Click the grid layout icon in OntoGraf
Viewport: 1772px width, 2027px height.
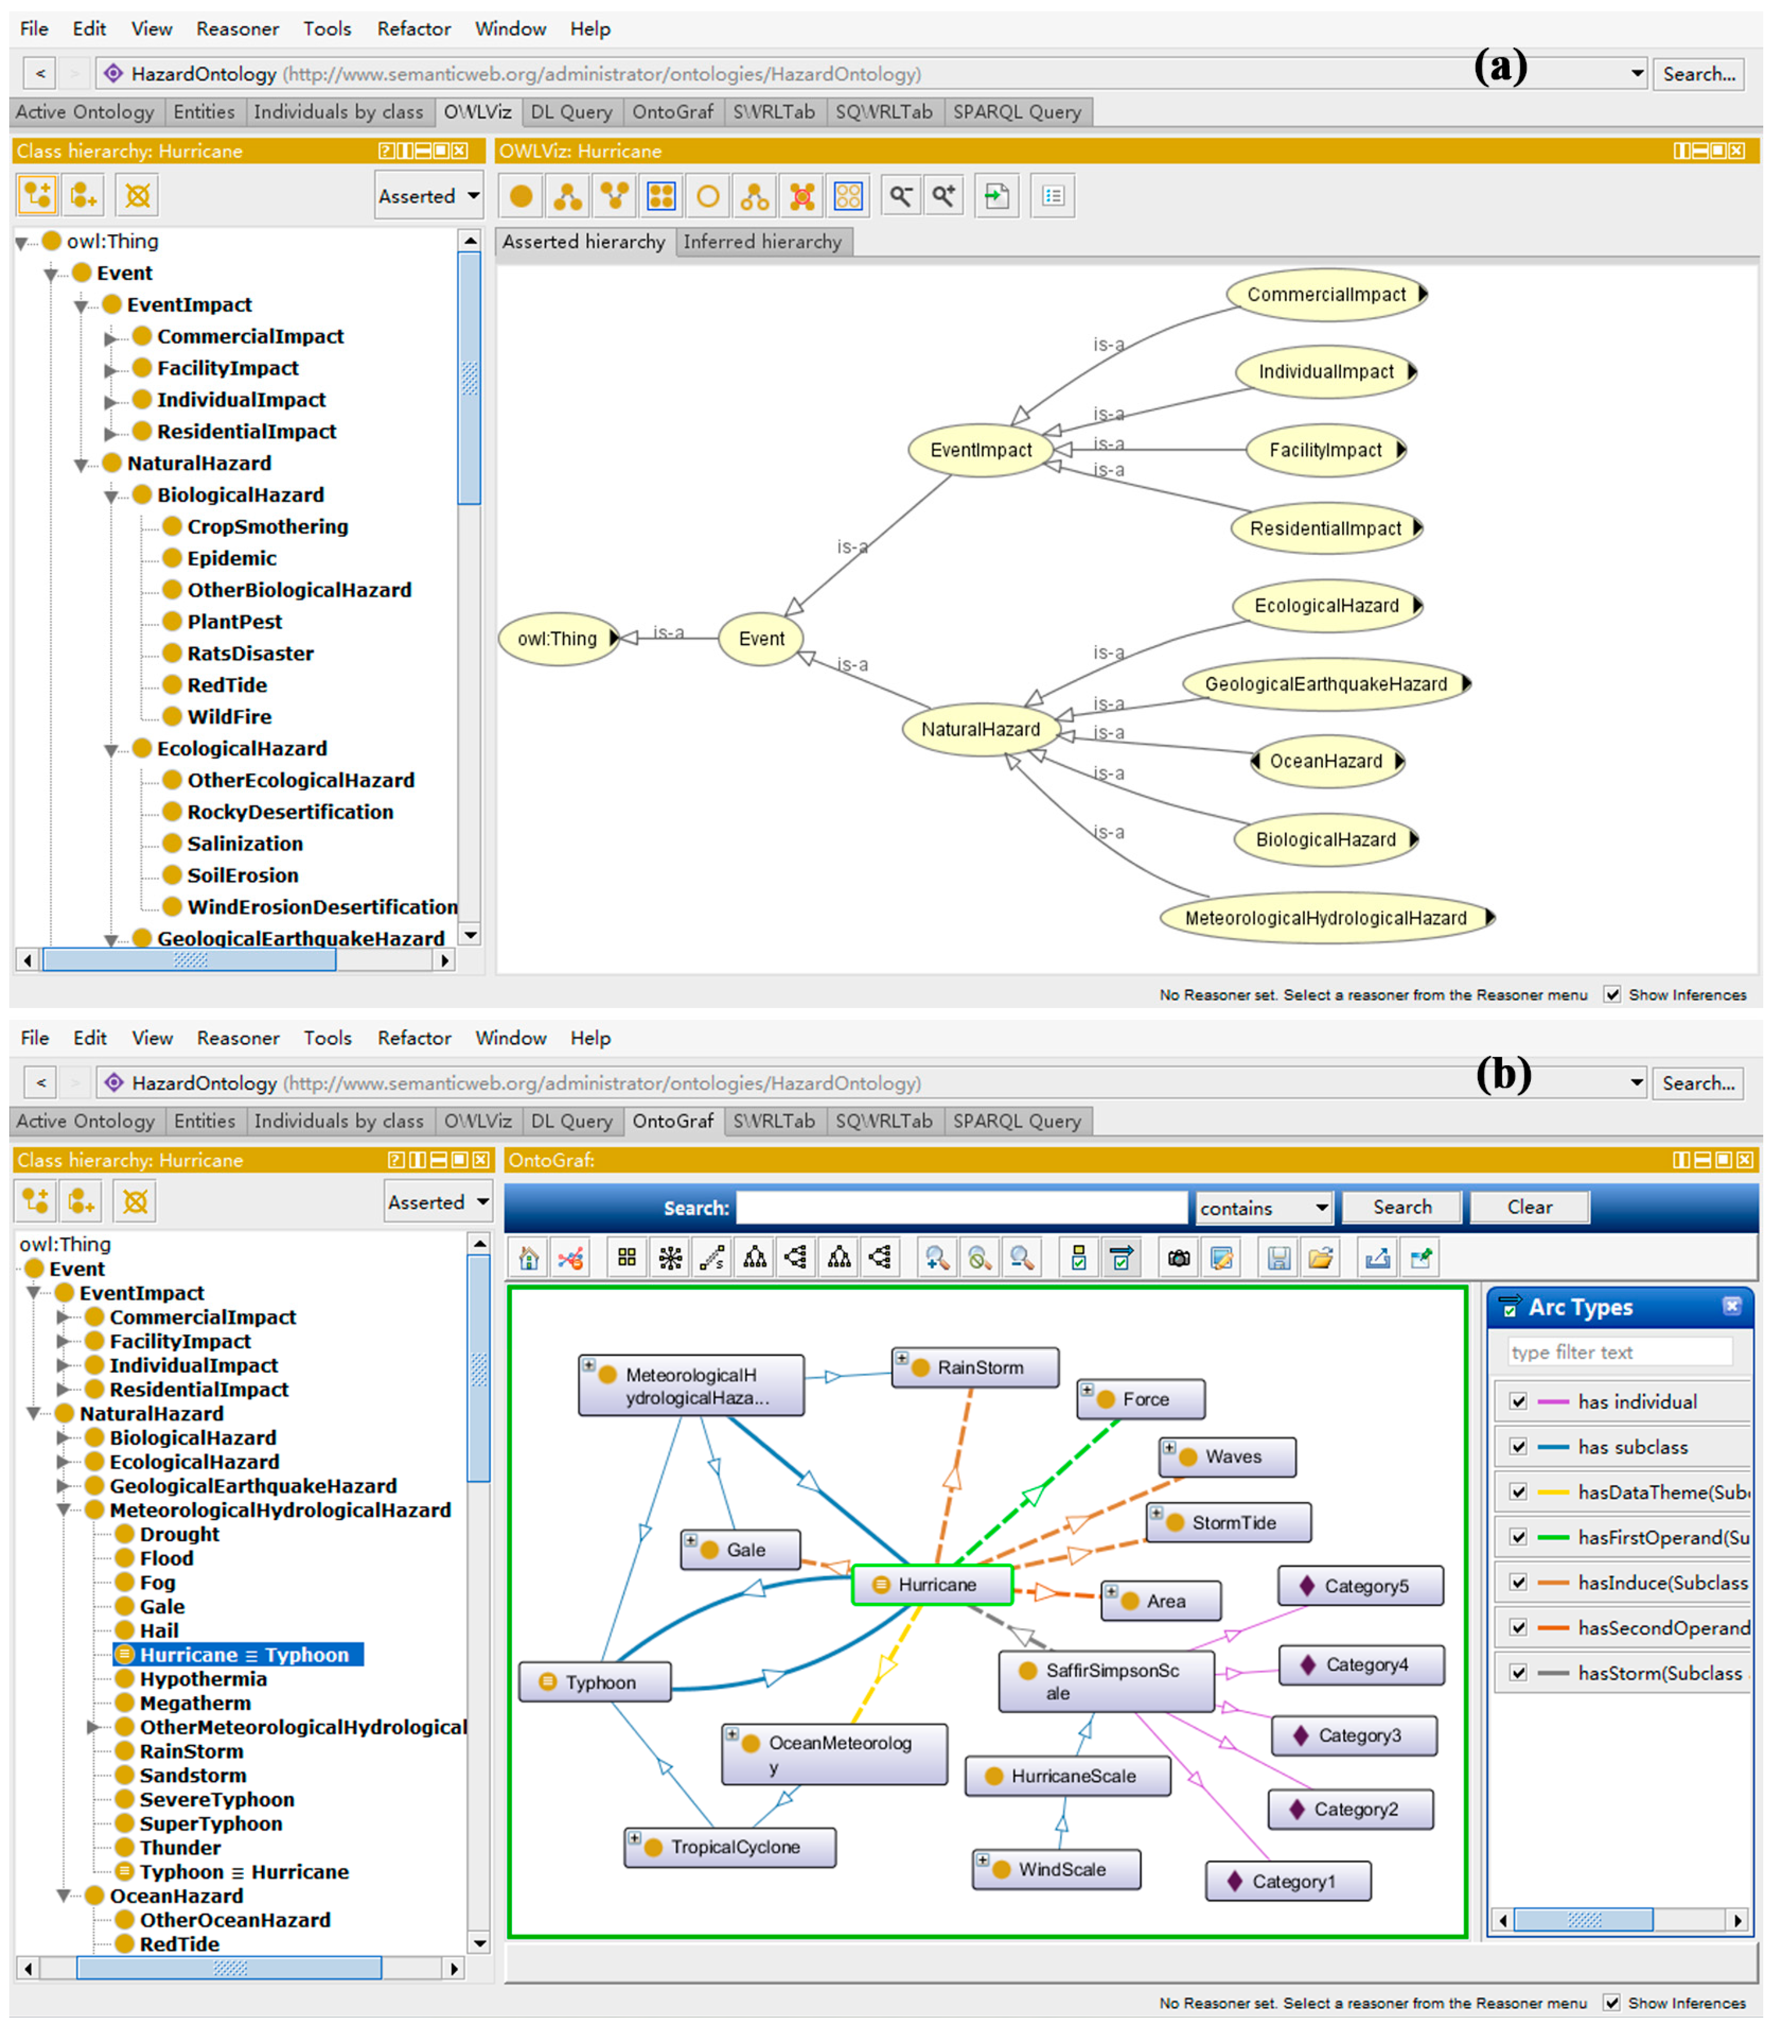pos(627,1258)
